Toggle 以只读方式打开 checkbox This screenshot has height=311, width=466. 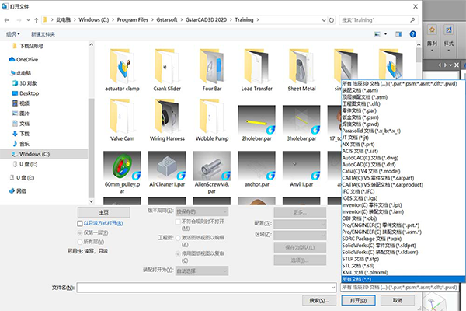point(80,223)
